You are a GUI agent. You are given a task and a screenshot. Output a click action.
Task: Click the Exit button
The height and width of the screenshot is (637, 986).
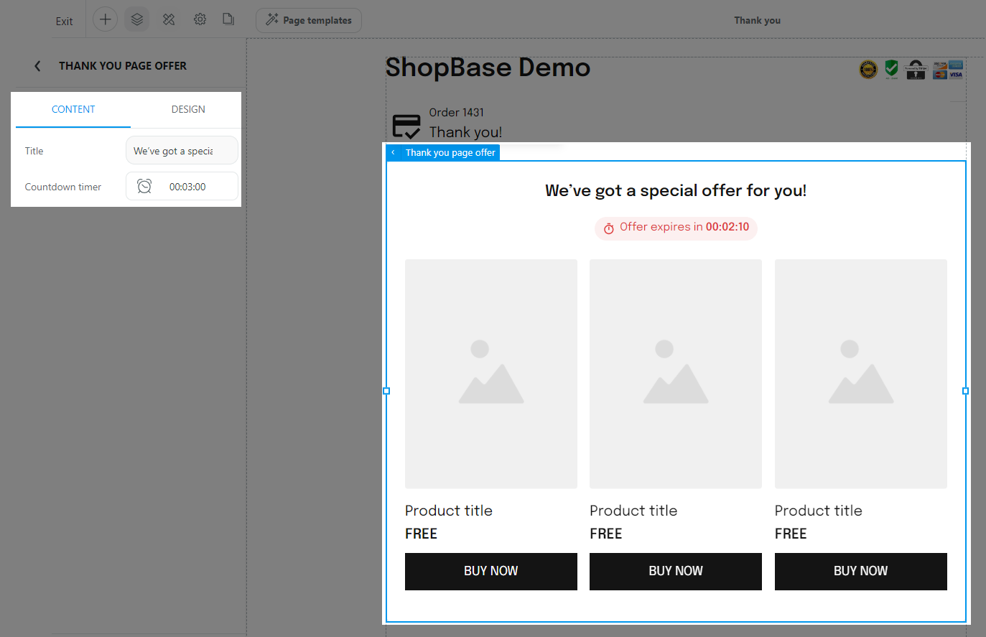64,21
